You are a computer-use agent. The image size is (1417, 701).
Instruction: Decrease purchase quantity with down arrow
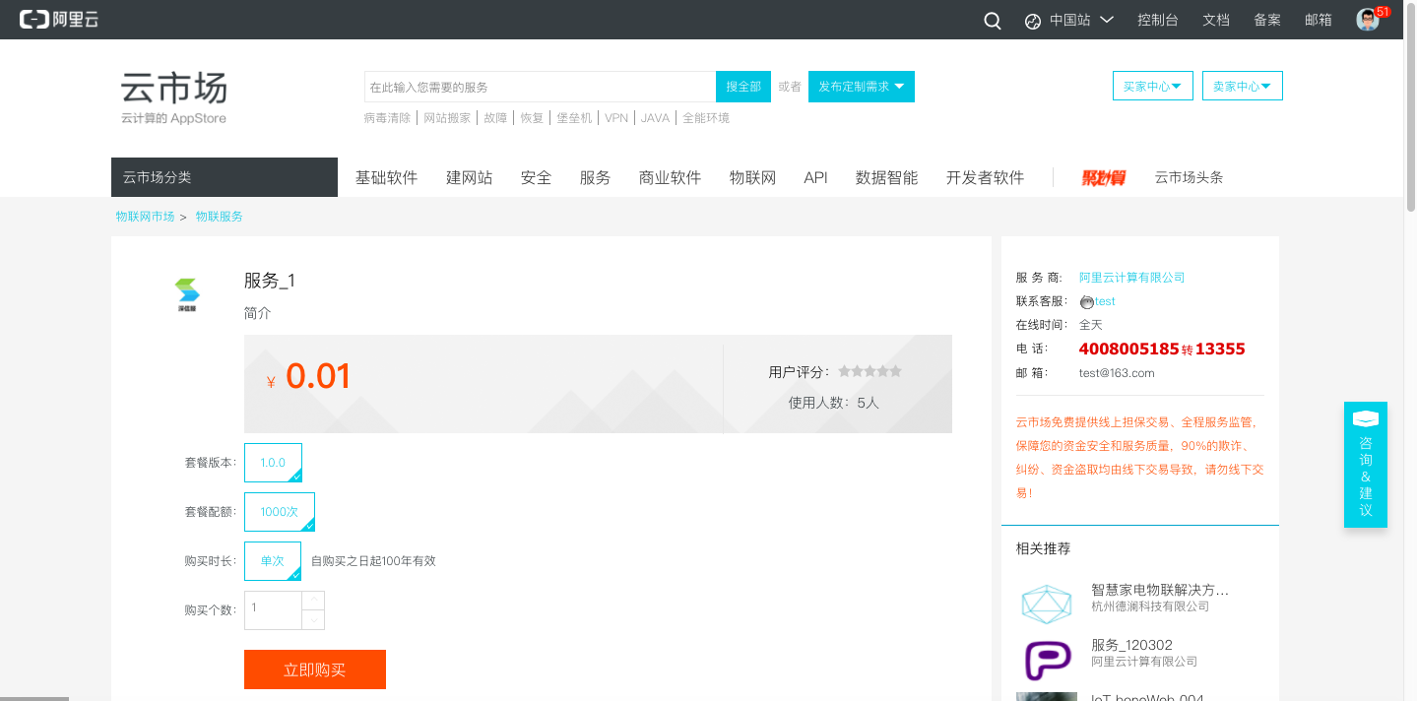pos(313,619)
